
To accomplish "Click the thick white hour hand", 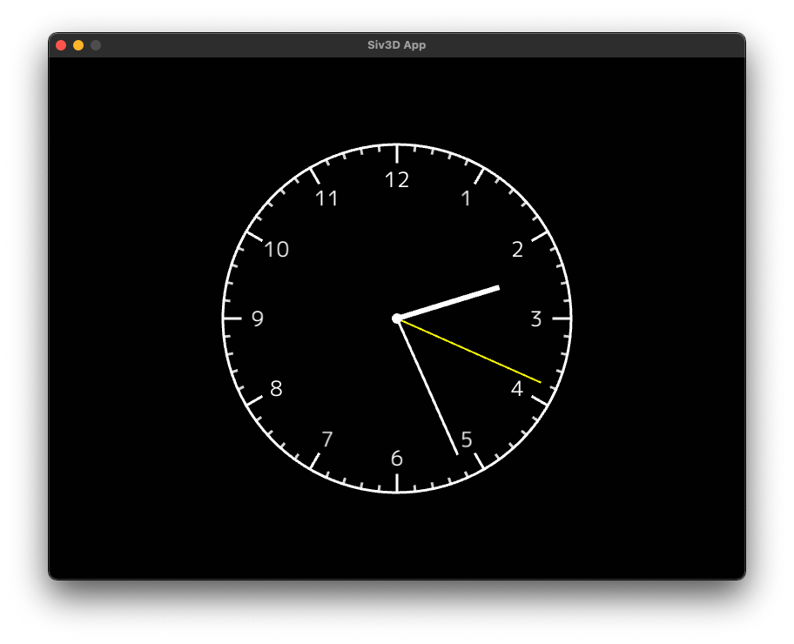I will coord(448,303).
